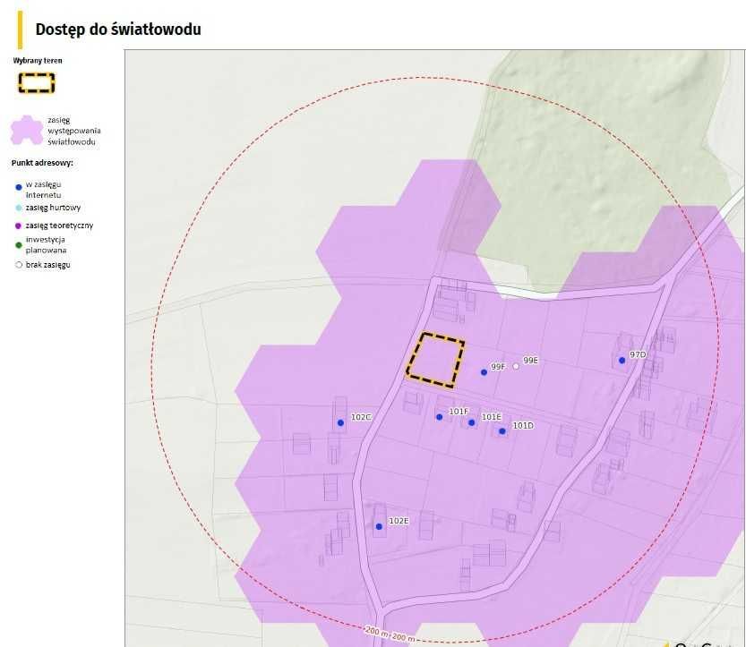Click the map label '102E'
Screen dimensions: 746x647
(399, 521)
